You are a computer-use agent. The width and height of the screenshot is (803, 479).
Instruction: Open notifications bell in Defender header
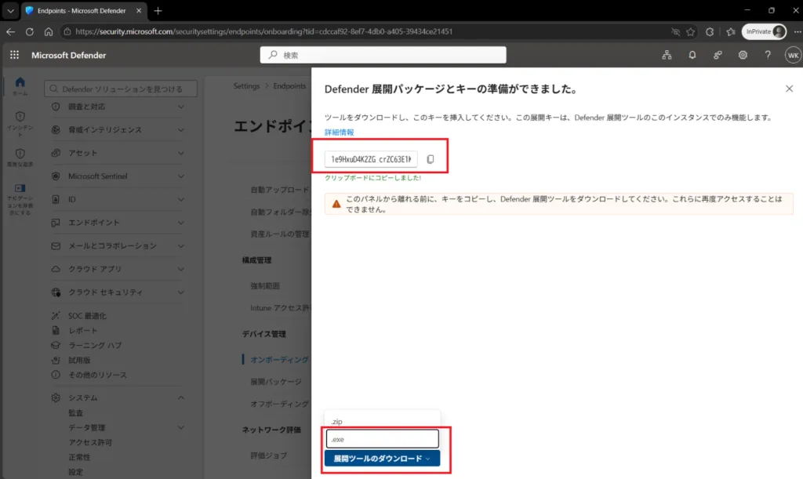692,55
